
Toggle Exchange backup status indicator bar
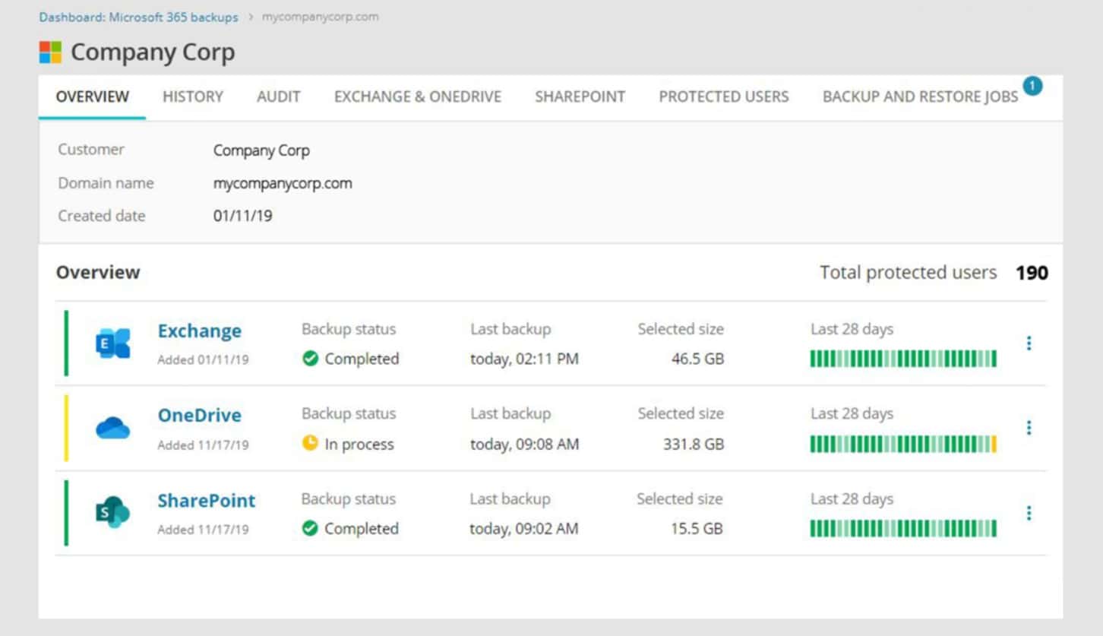click(65, 343)
